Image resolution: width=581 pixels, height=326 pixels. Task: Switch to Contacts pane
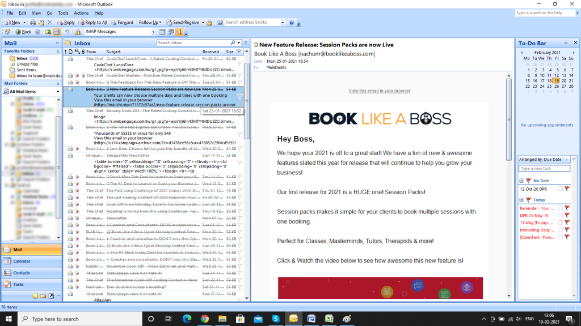coord(32,273)
